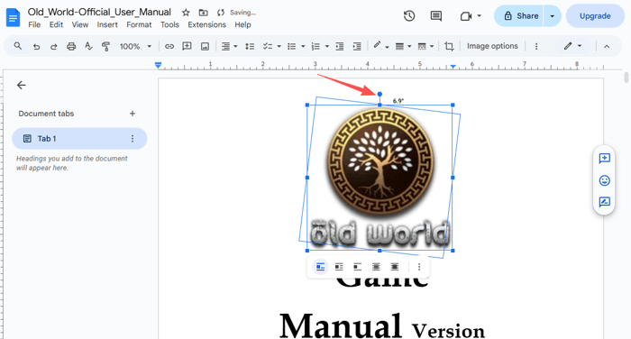Screen dimensions: 631x339
Task: Select Tab 1 in document tabs
Action: click(x=79, y=139)
